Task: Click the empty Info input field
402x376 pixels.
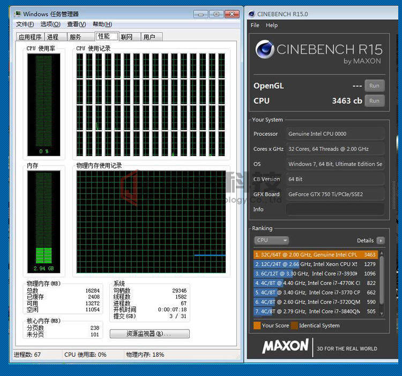Action: pos(336,209)
